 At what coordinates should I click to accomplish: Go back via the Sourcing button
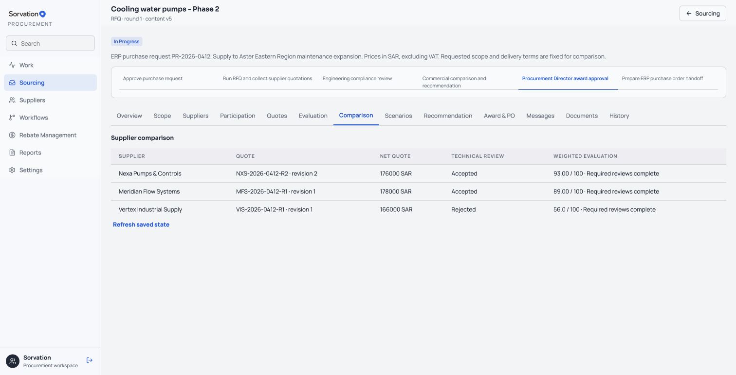(x=702, y=14)
